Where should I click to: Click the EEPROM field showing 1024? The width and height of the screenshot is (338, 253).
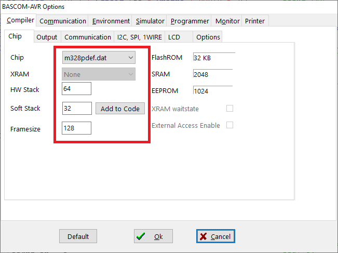click(x=213, y=91)
